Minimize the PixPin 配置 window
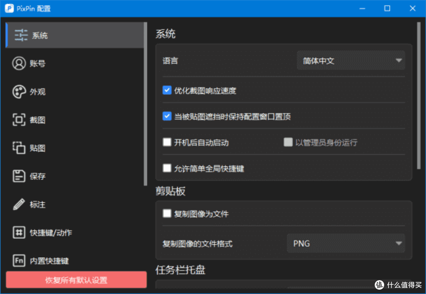The image size is (426, 294). click(362, 8)
